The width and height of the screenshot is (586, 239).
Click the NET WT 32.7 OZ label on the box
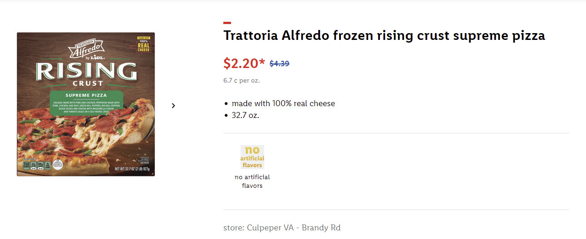(128, 170)
